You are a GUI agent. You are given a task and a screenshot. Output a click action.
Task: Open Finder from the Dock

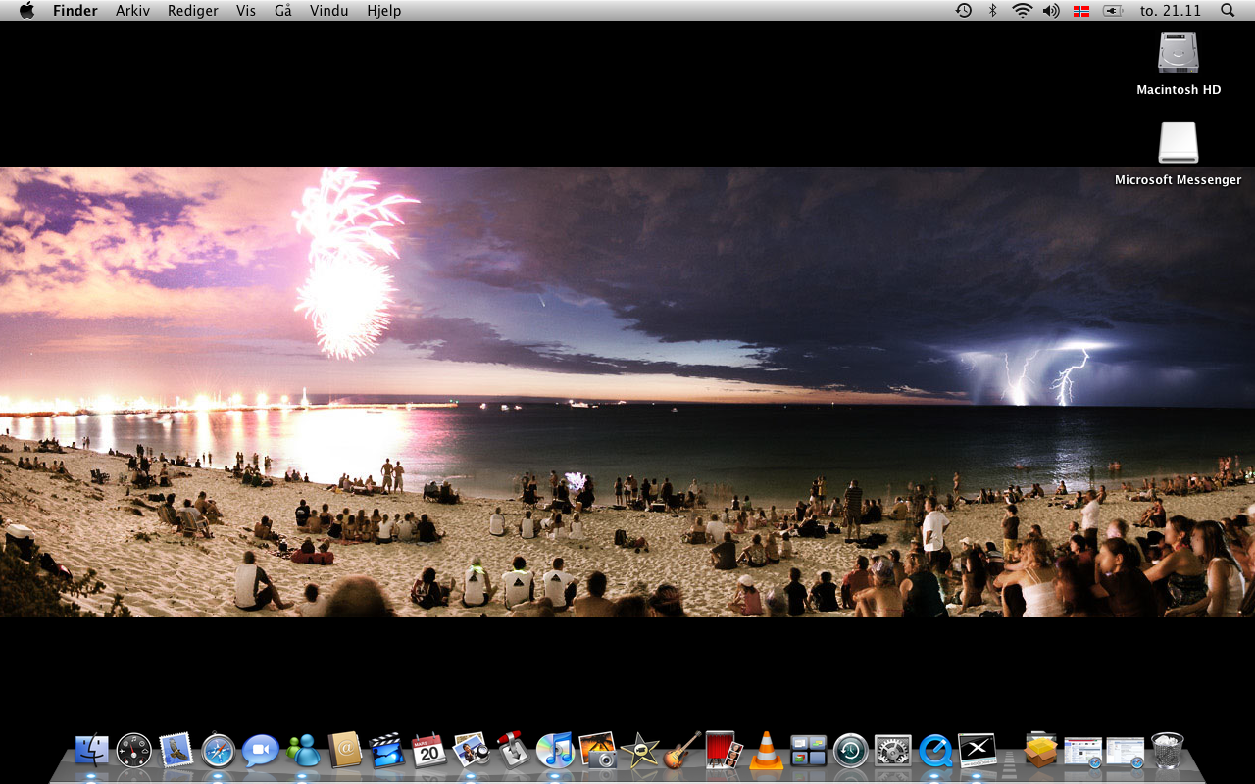[x=92, y=751]
